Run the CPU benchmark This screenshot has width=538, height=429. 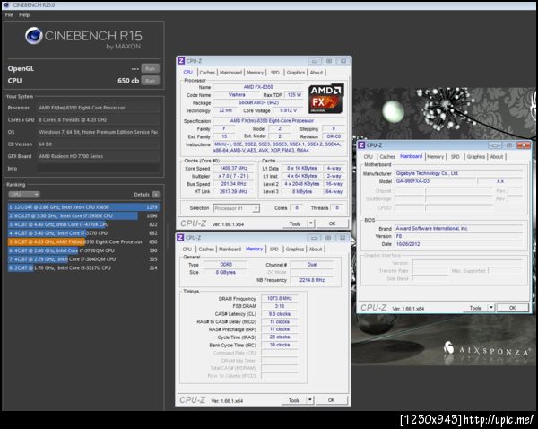point(151,81)
